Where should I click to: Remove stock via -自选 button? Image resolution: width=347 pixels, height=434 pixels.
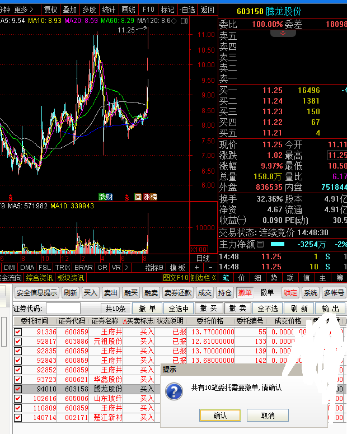[x=187, y=10]
